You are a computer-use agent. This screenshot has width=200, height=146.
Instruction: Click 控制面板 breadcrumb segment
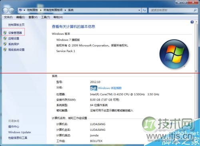click(32, 10)
